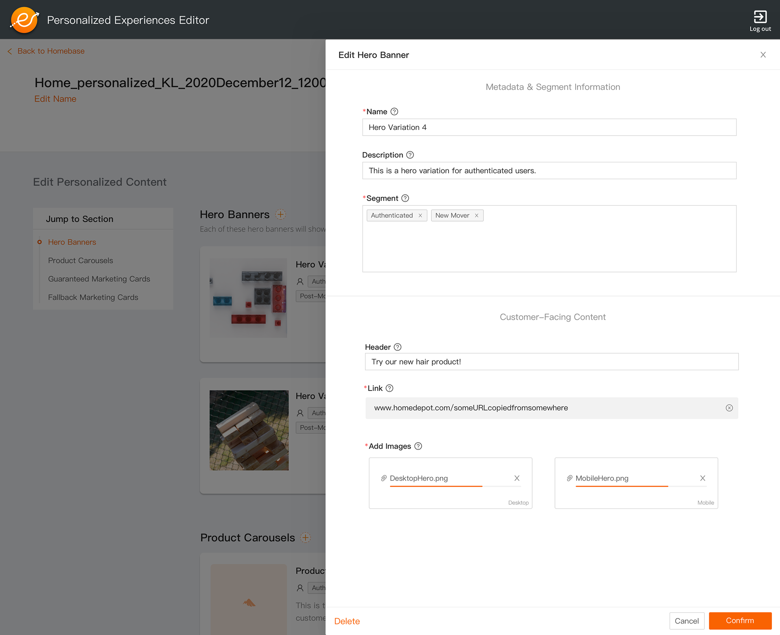Click the Delete link
Viewport: 780px width, 635px height.
[x=347, y=621]
